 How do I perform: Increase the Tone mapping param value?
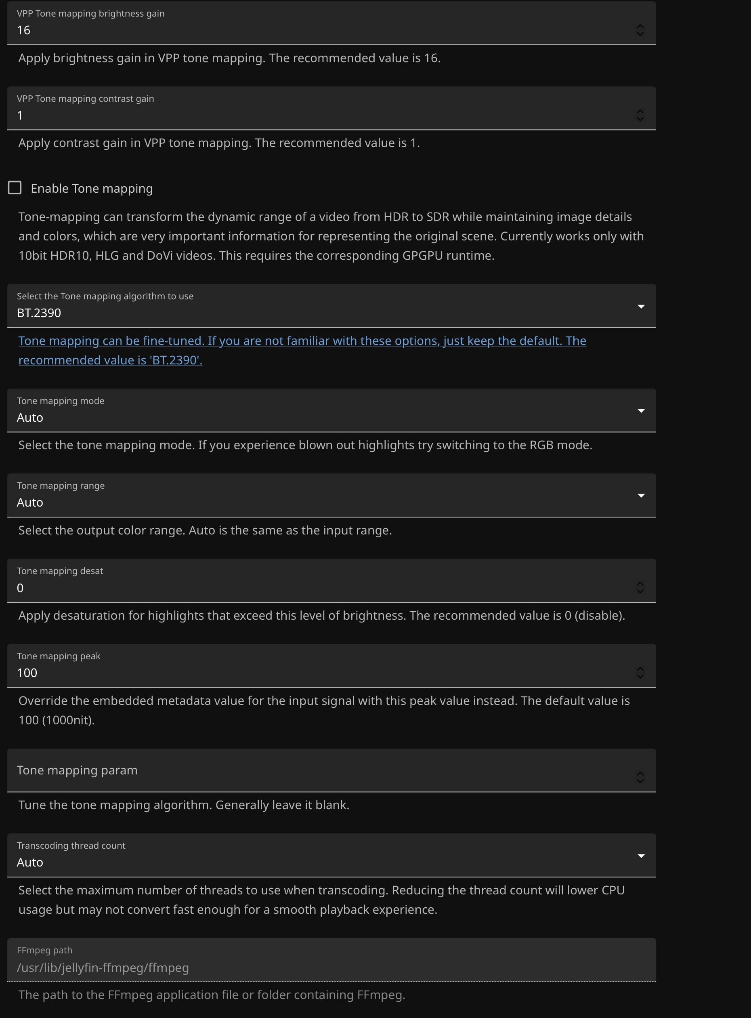(640, 773)
